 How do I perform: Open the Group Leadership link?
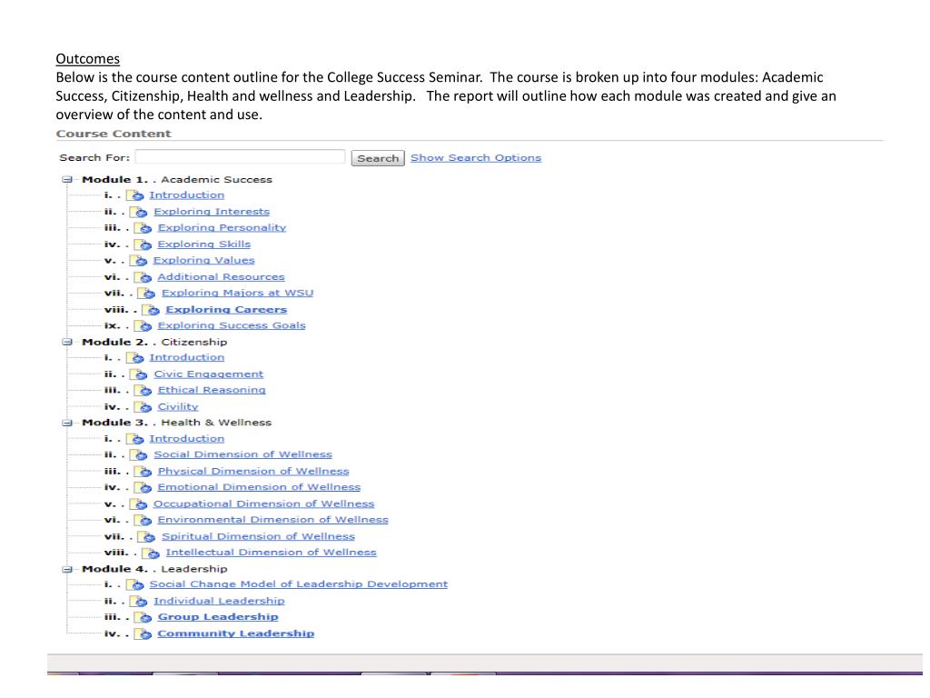tap(218, 618)
